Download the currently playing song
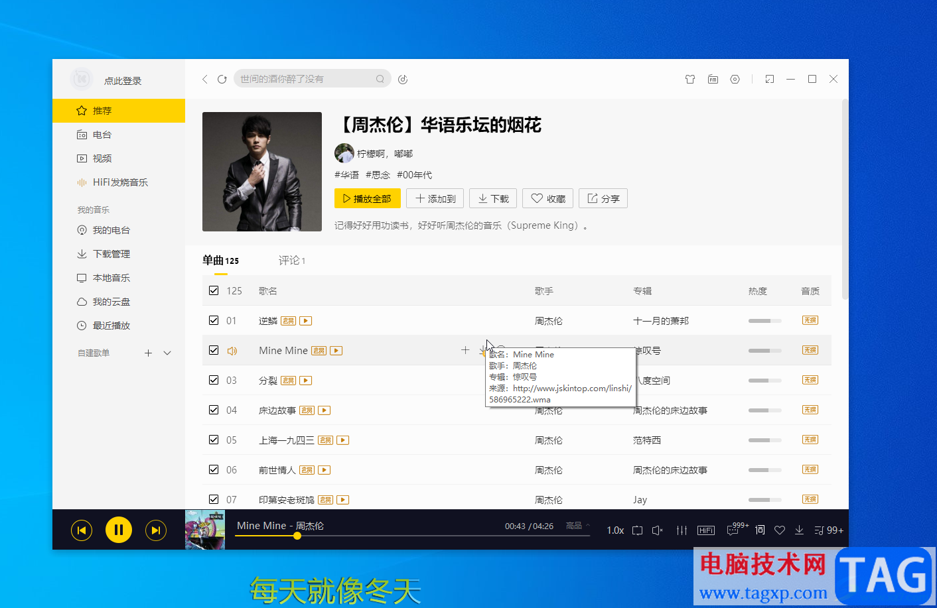Image resolution: width=937 pixels, height=608 pixels. pos(799,530)
